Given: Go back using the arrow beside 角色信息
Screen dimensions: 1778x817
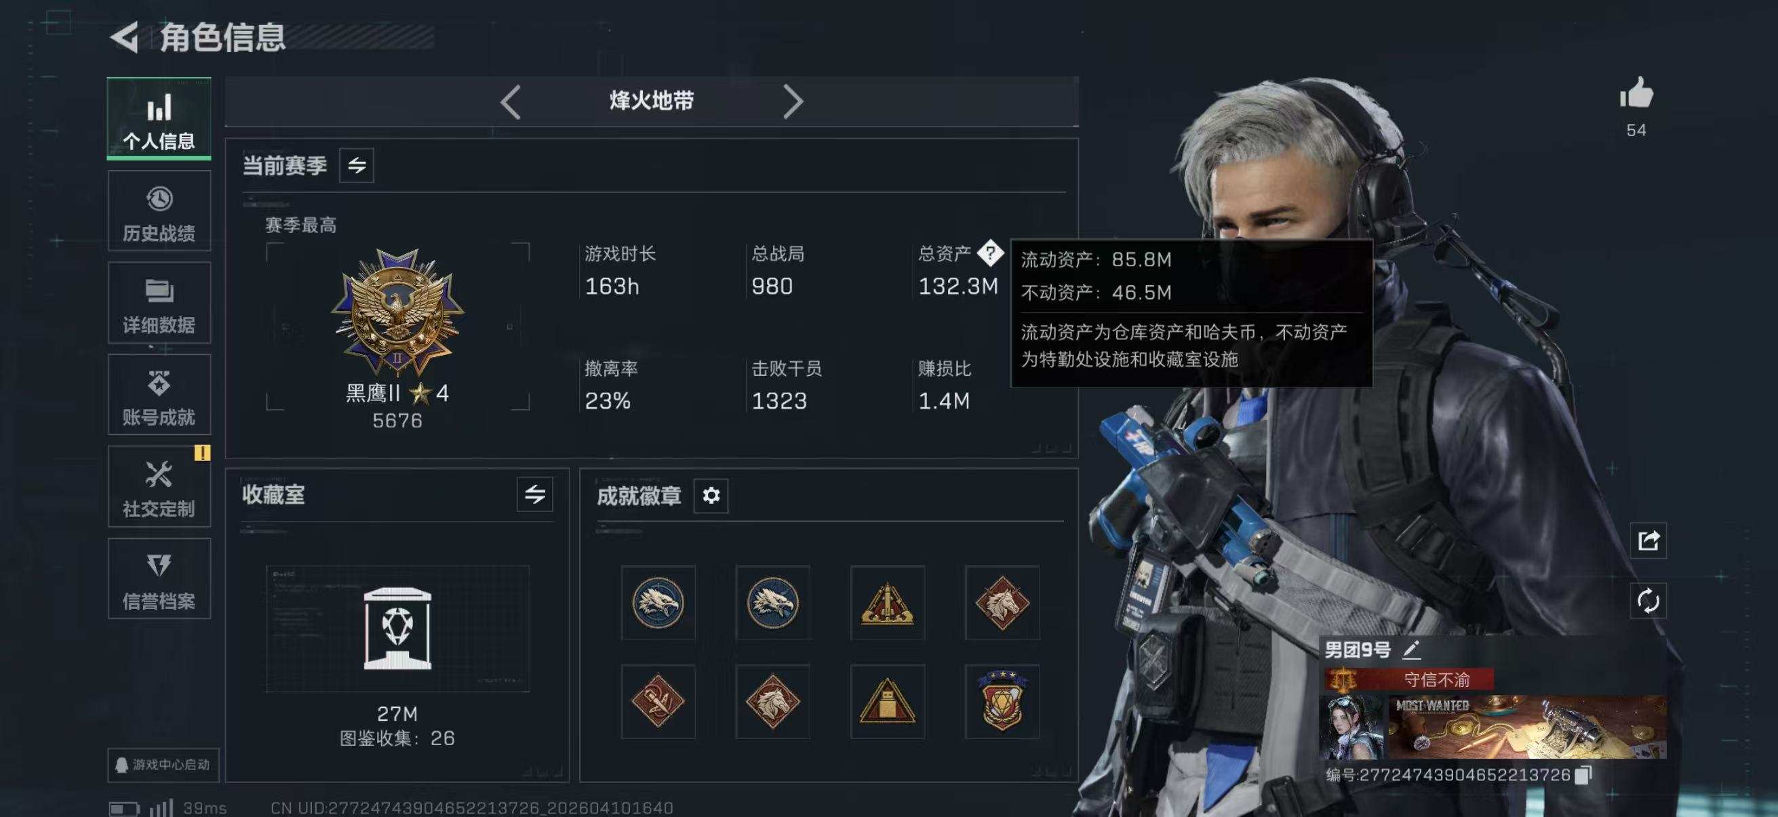Looking at the screenshot, I should 125,37.
